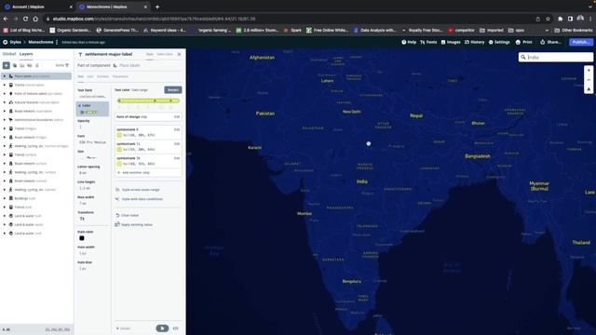
Task: Open the black Halo color swatch
Action: point(82,238)
